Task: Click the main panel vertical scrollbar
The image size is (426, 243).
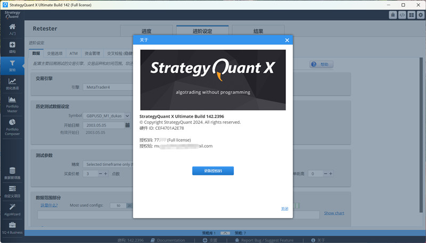Action: [x=421, y=135]
